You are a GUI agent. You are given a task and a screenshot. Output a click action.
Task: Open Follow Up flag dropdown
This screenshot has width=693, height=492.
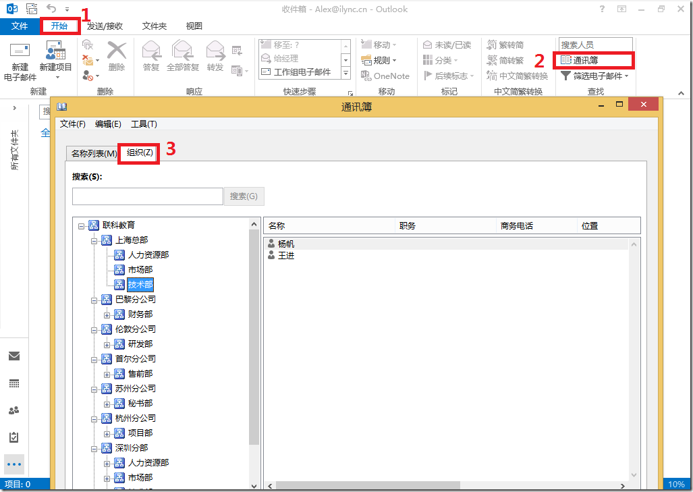(448, 76)
